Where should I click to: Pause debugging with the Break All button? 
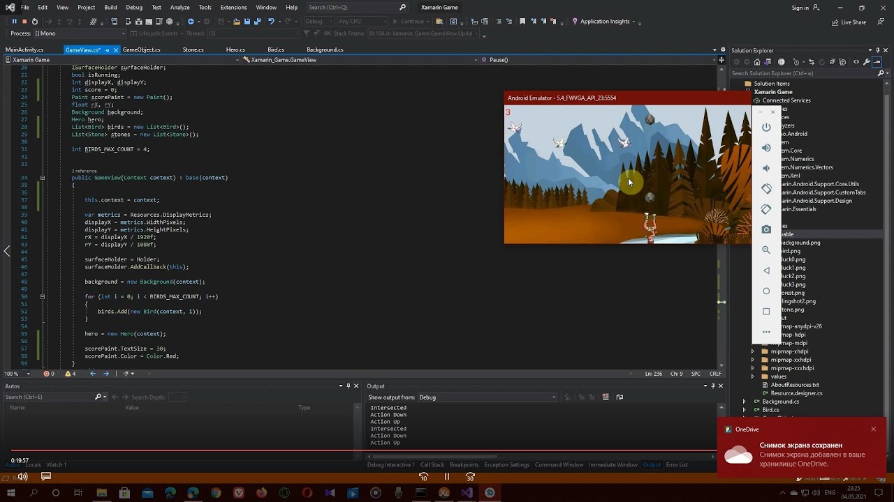[x=14, y=22]
